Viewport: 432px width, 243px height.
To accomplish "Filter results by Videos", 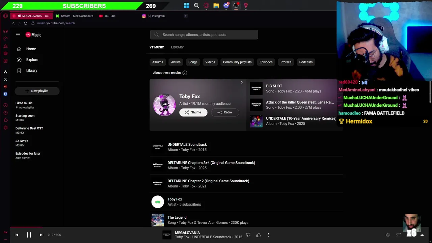I will coord(210,62).
